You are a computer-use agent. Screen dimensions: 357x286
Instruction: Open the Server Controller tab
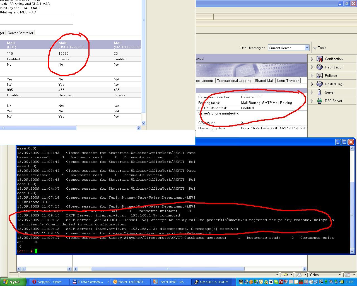click(20, 33)
